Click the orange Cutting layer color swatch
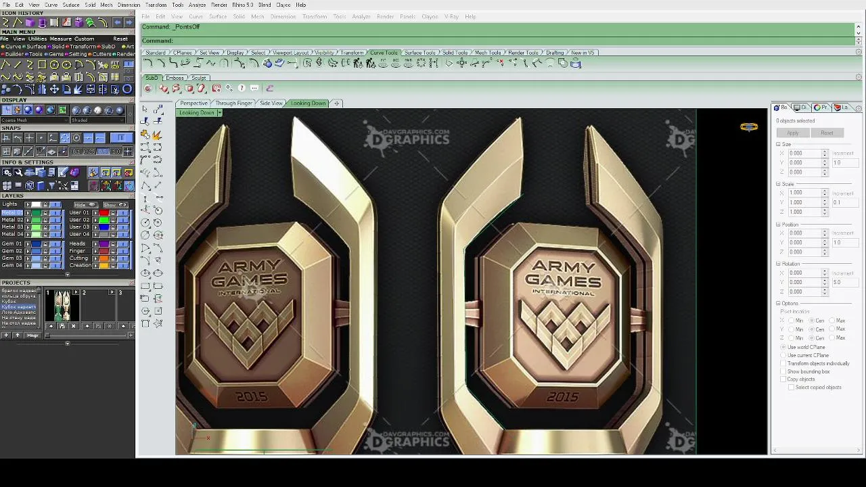Screen dimensions: 866x487 point(104,258)
